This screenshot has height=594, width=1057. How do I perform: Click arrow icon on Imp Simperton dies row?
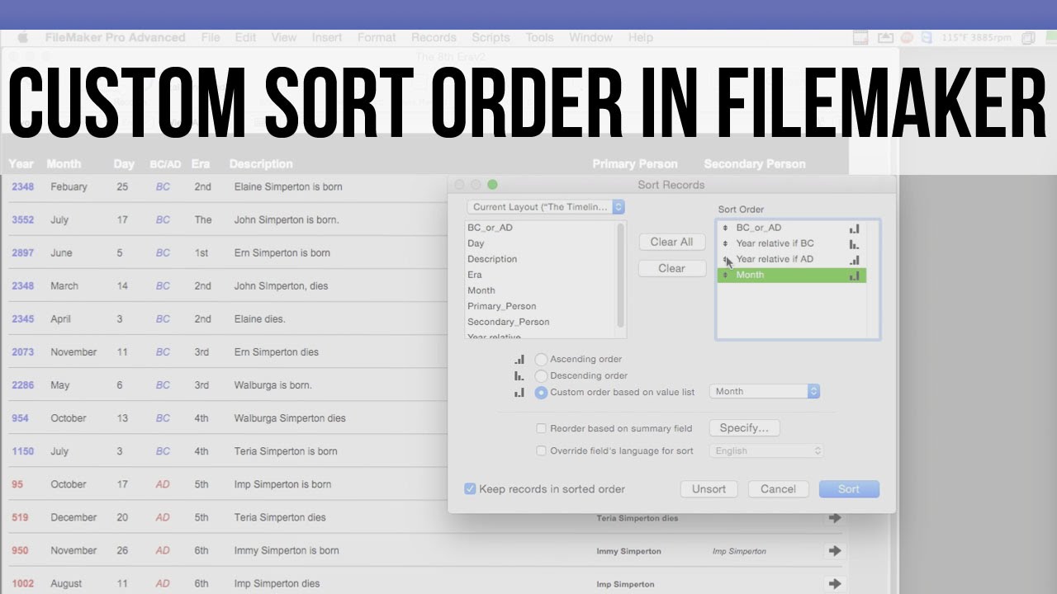coord(834,584)
